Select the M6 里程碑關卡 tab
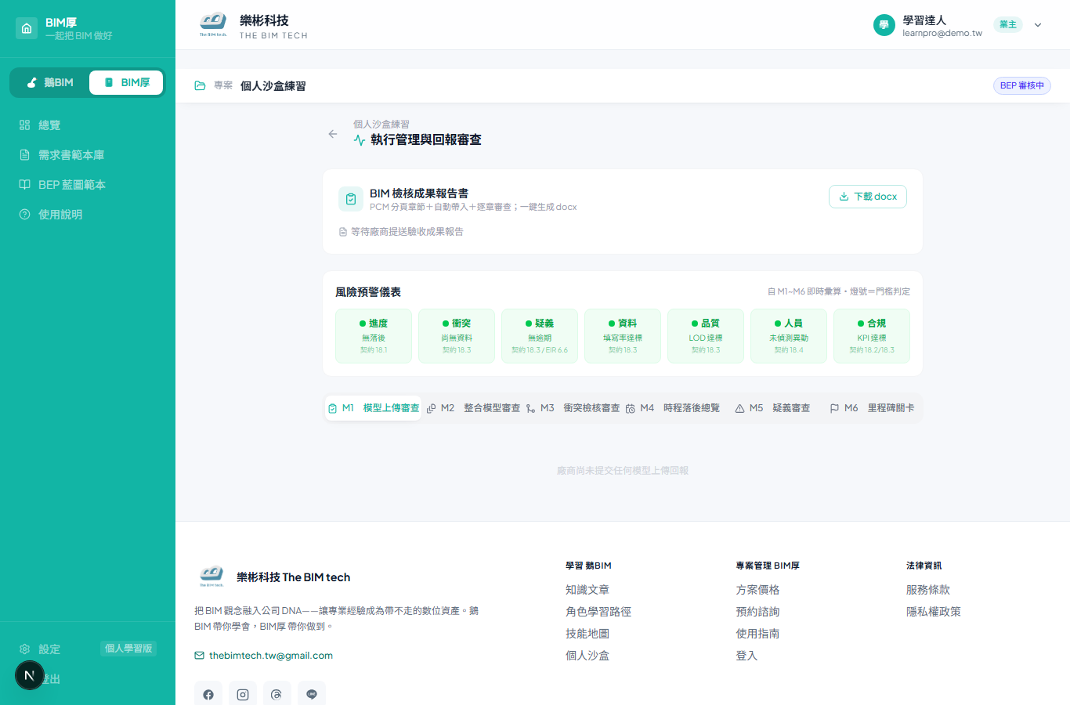Image resolution: width=1070 pixels, height=705 pixels. (x=871, y=408)
